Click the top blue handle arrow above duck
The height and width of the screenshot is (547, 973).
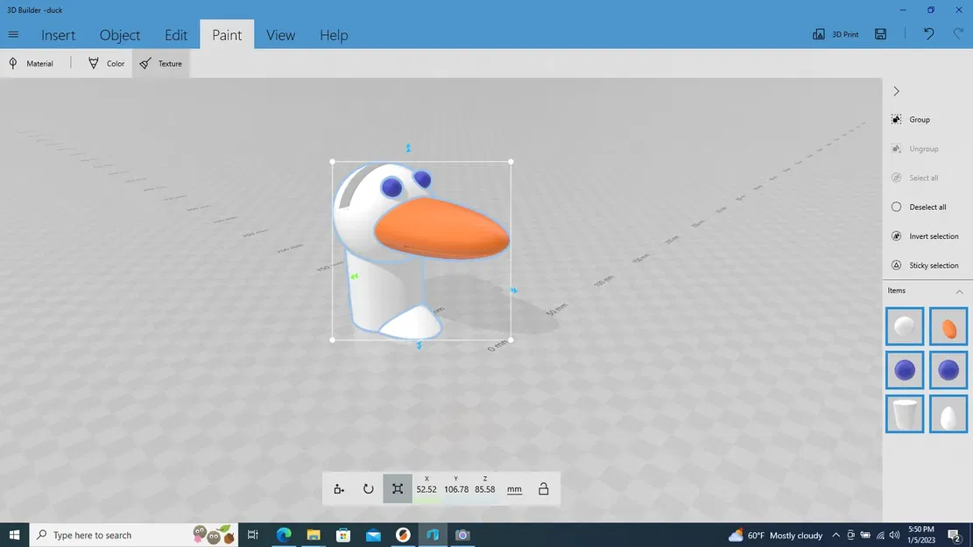click(408, 148)
